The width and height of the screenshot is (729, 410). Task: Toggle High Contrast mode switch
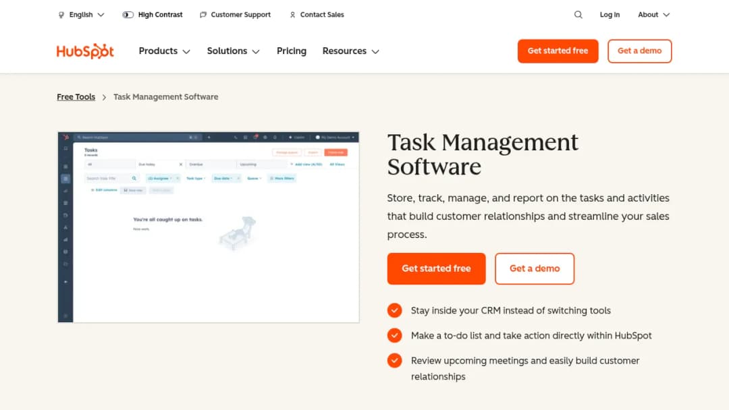pyautogui.click(x=128, y=15)
